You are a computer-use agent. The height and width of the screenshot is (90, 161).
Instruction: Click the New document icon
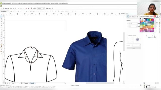point(2,8)
